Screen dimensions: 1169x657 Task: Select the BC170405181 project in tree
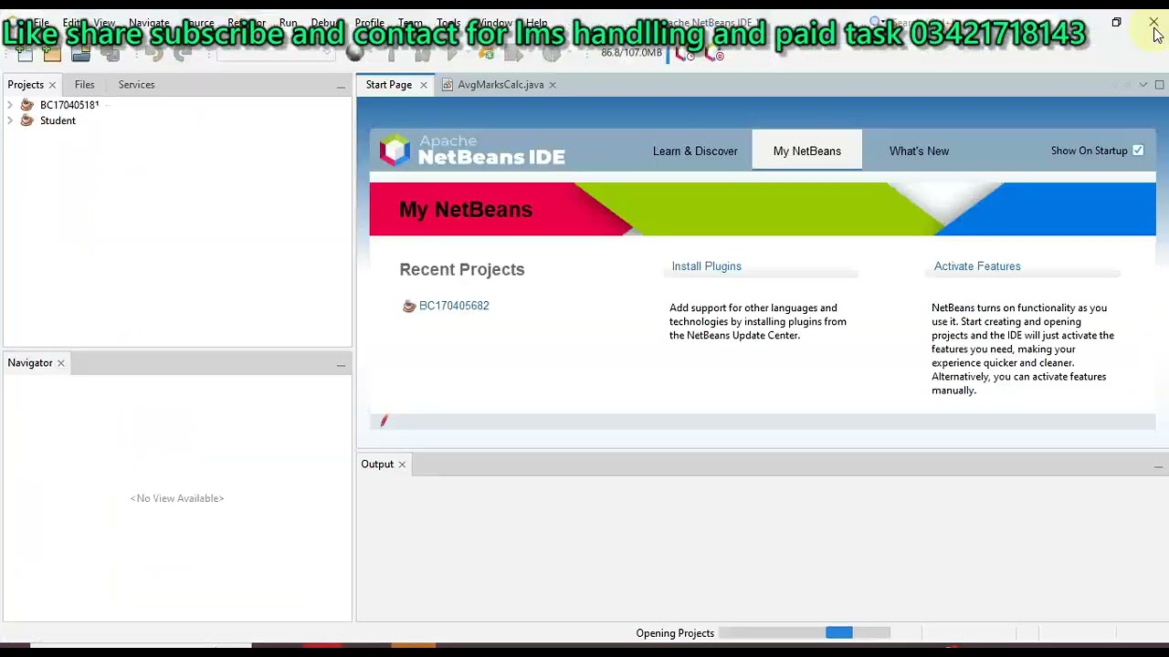click(69, 105)
